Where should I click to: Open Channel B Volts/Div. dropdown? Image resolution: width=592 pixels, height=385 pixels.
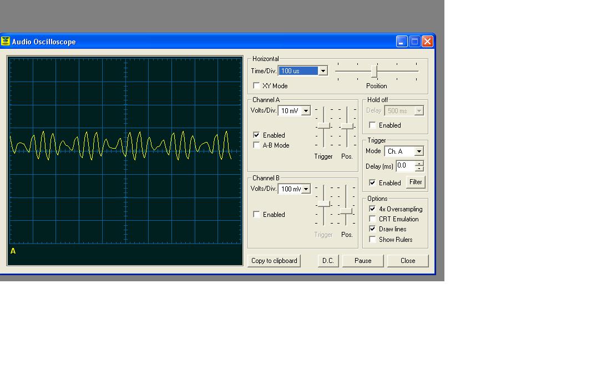coord(306,189)
